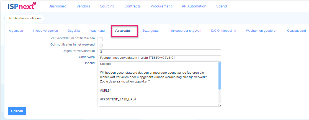Switch to the Algemeen tab
This screenshot has width=309, height=120.
tap(16, 31)
